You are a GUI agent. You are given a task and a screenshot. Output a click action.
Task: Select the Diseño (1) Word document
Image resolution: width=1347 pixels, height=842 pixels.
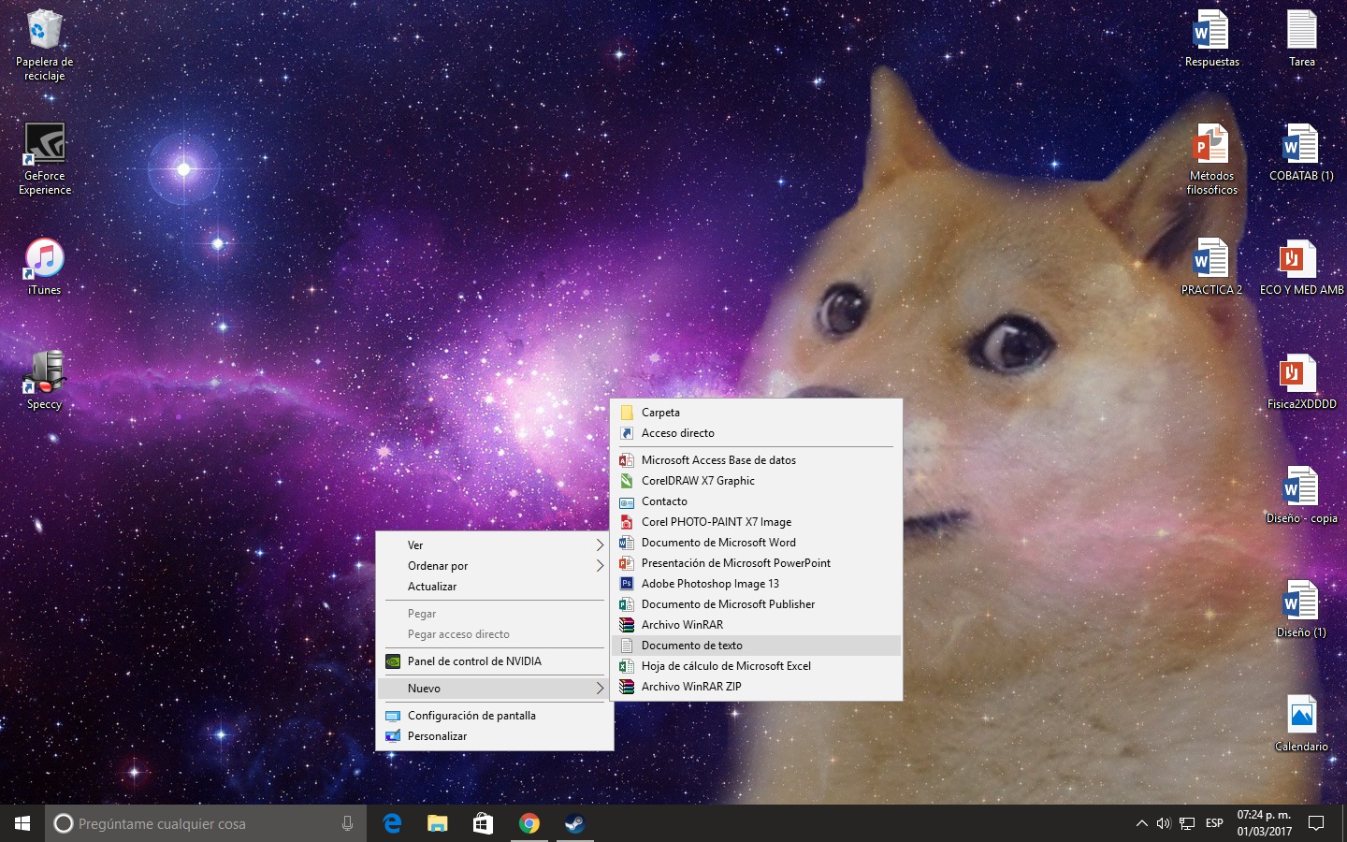pyautogui.click(x=1301, y=610)
